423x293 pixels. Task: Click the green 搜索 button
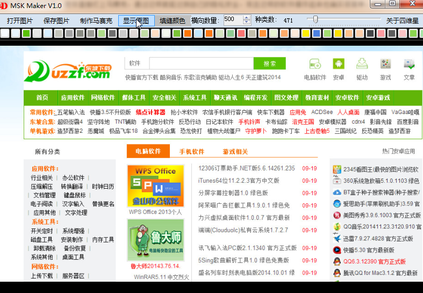[269, 63]
